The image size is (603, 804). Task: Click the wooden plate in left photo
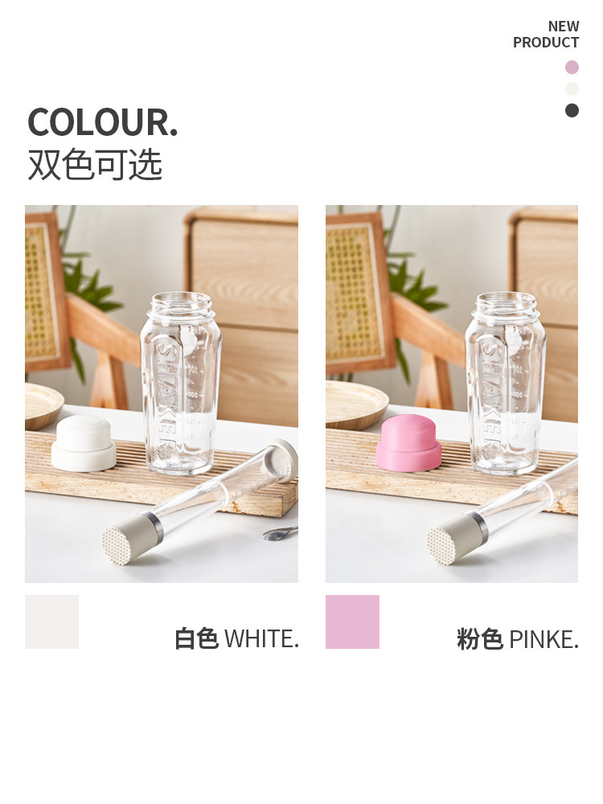(43, 405)
